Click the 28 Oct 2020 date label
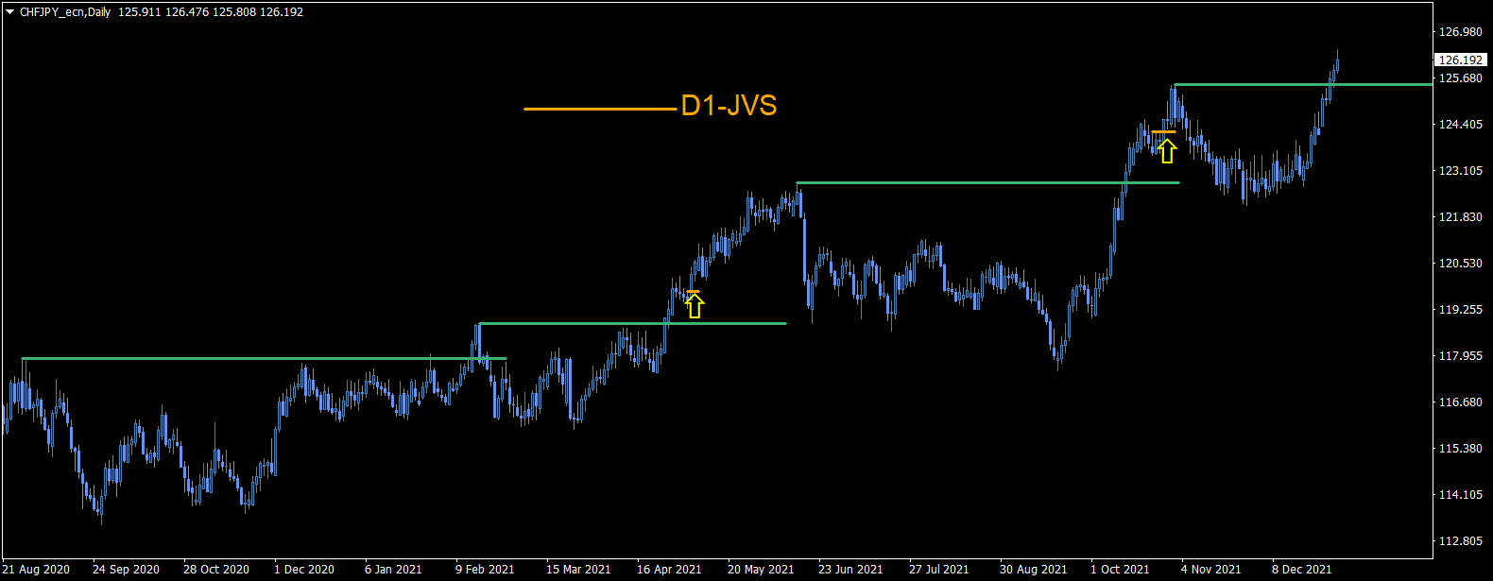The width and height of the screenshot is (1493, 581). tap(216, 570)
